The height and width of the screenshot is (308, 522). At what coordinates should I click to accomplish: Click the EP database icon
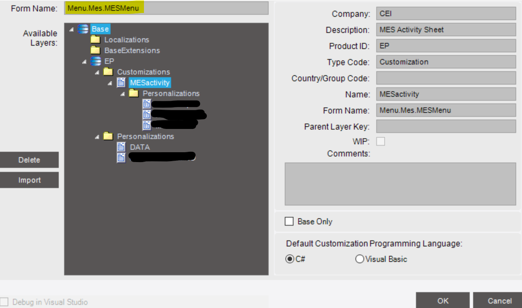(96, 61)
